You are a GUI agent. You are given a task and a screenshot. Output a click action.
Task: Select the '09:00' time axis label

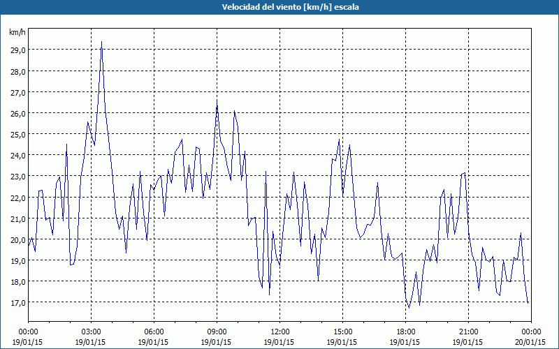tap(217, 332)
